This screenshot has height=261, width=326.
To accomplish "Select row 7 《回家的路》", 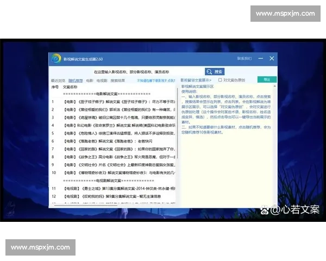I will click(x=113, y=149).
